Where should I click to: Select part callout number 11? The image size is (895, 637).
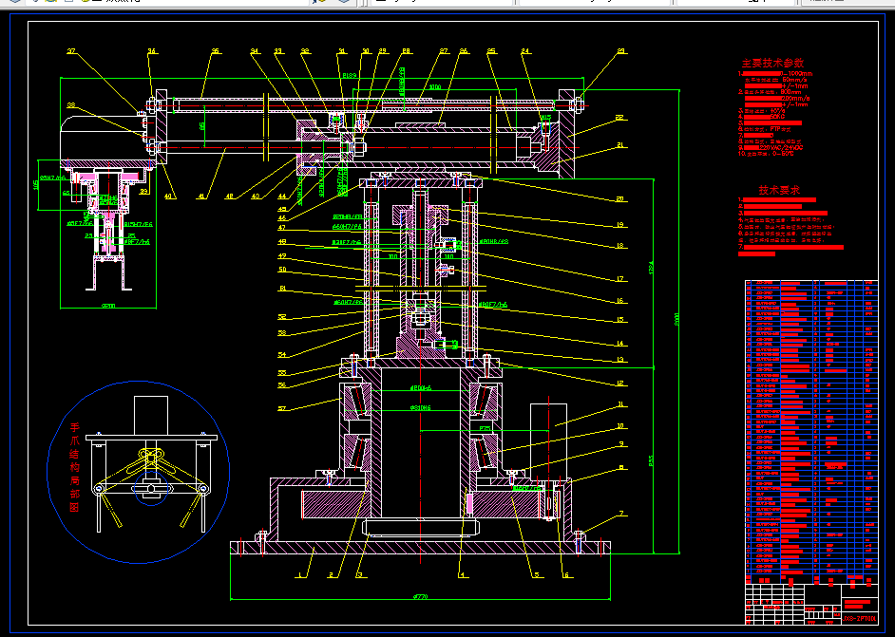[620, 405]
